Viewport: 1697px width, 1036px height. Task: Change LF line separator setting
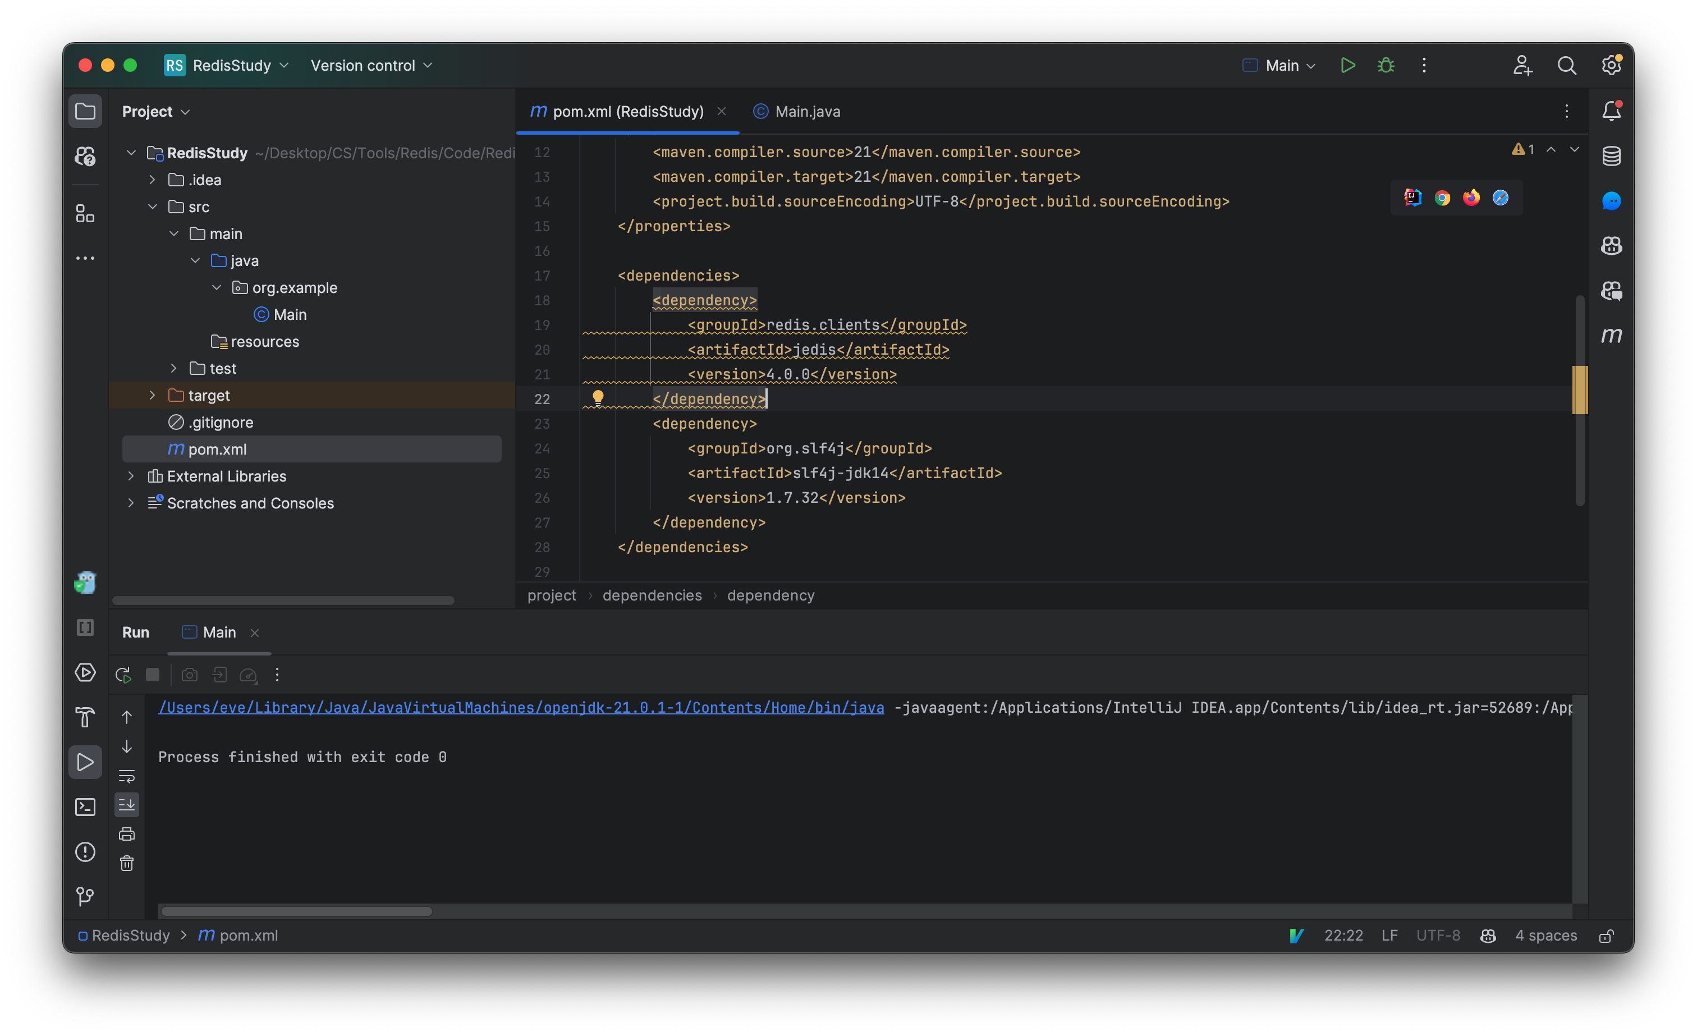tap(1389, 936)
